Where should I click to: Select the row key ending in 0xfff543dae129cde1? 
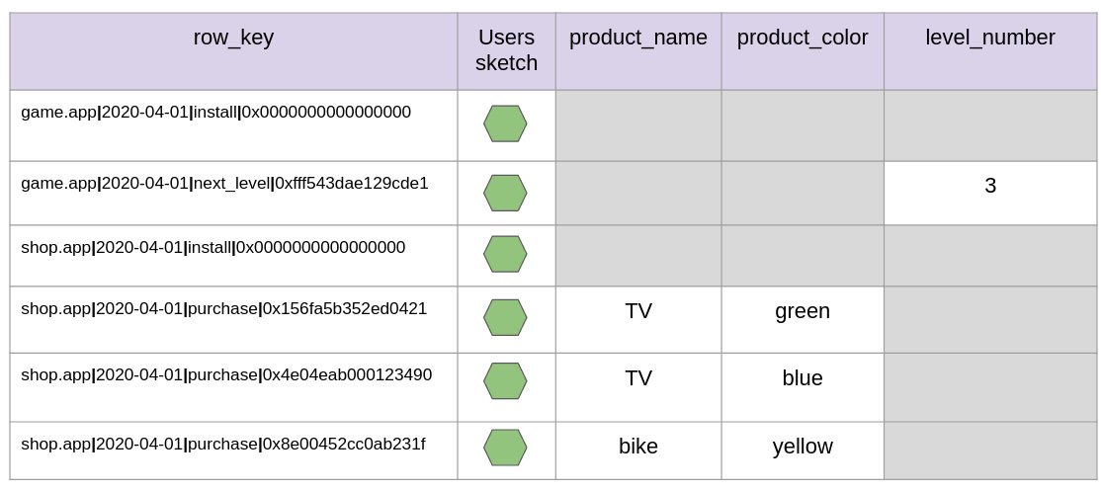pyautogui.click(x=224, y=184)
